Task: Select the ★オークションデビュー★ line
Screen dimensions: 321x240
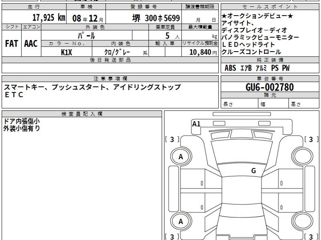Action: (x=258, y=16)
